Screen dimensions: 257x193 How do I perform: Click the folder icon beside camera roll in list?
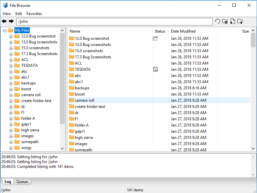coord(72,100)
